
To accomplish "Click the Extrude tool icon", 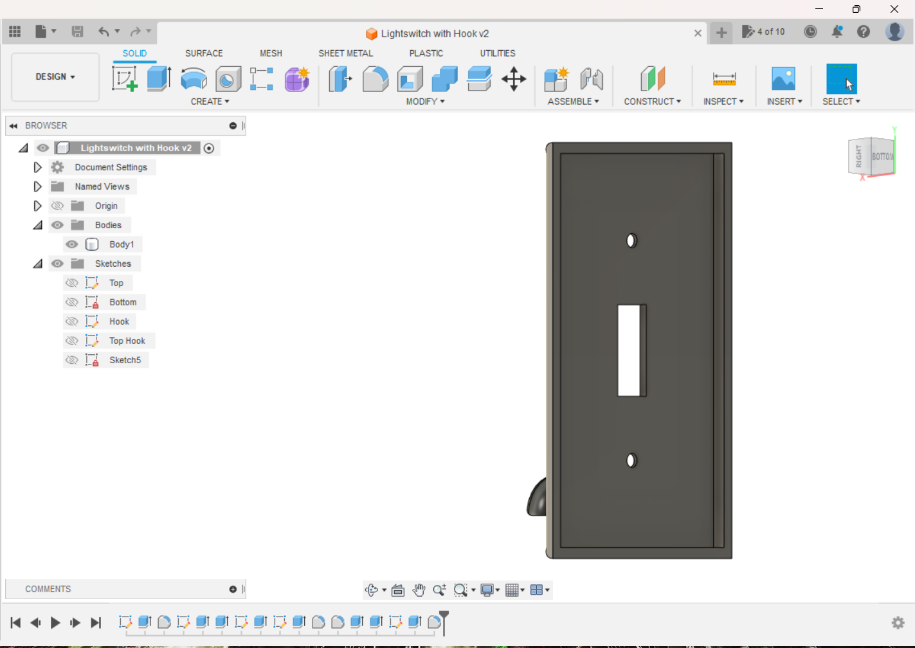I will 159,79.
